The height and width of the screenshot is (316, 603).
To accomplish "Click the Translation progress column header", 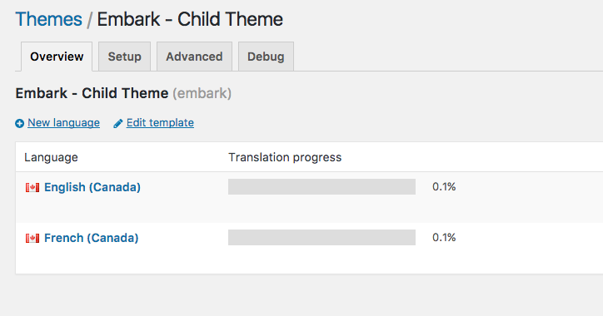I will [x=285, y=157].
